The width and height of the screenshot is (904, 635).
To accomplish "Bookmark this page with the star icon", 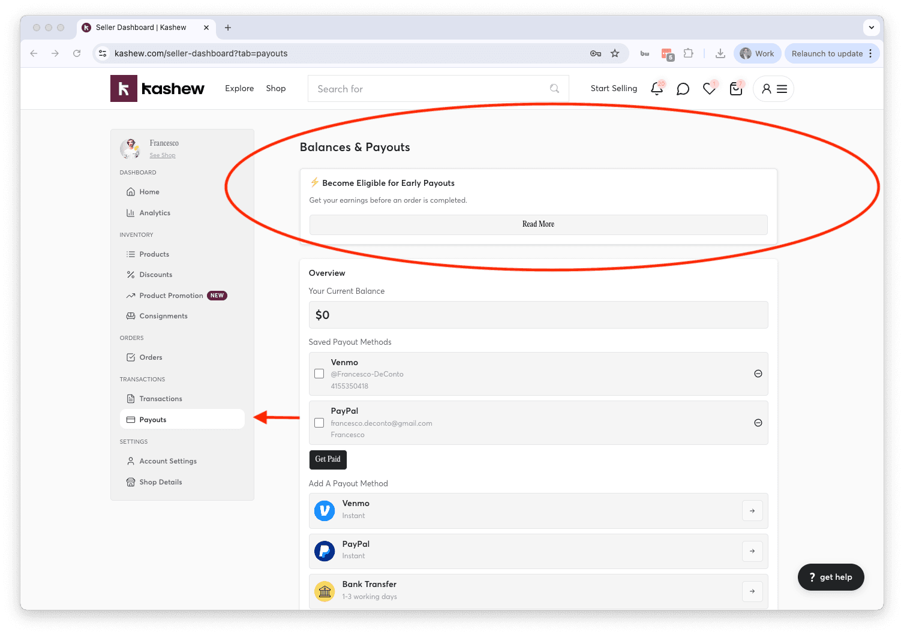I will click(615, 53).
